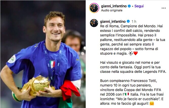This screenshot has width=169, height=108.
Task: Click the soccer ball emoji in the caption
Action: click(131, 53)
